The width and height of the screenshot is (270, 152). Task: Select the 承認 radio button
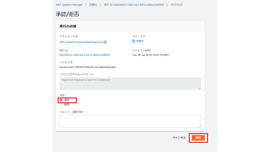pos(61,100)
